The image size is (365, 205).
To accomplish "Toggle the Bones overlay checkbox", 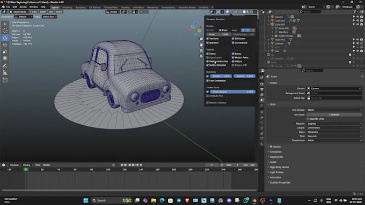I will click(233, 54).
